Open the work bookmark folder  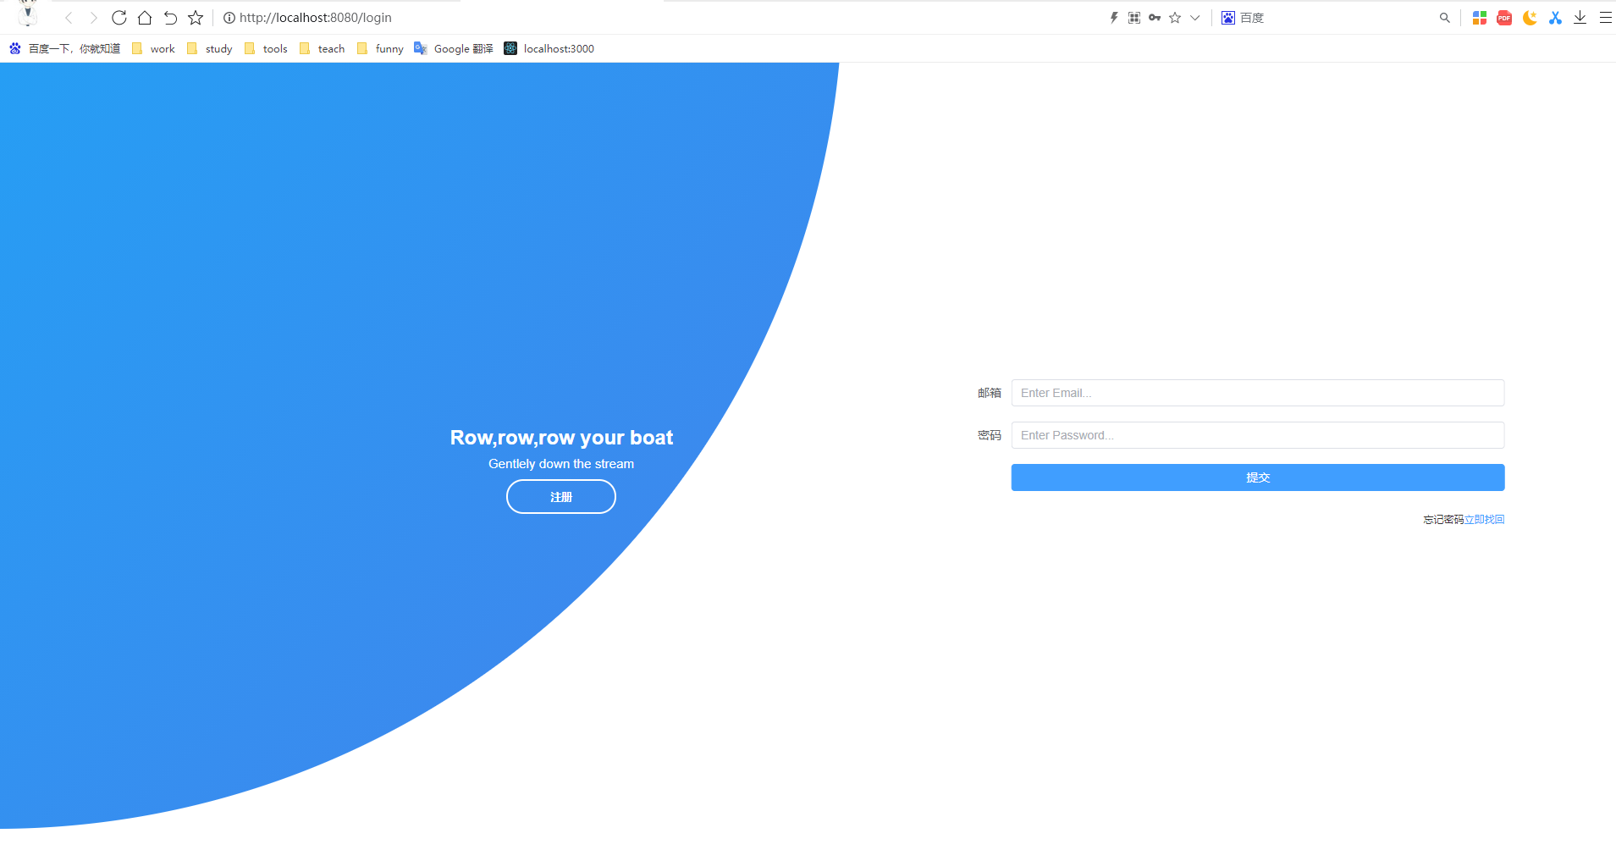tap(153, 49)
